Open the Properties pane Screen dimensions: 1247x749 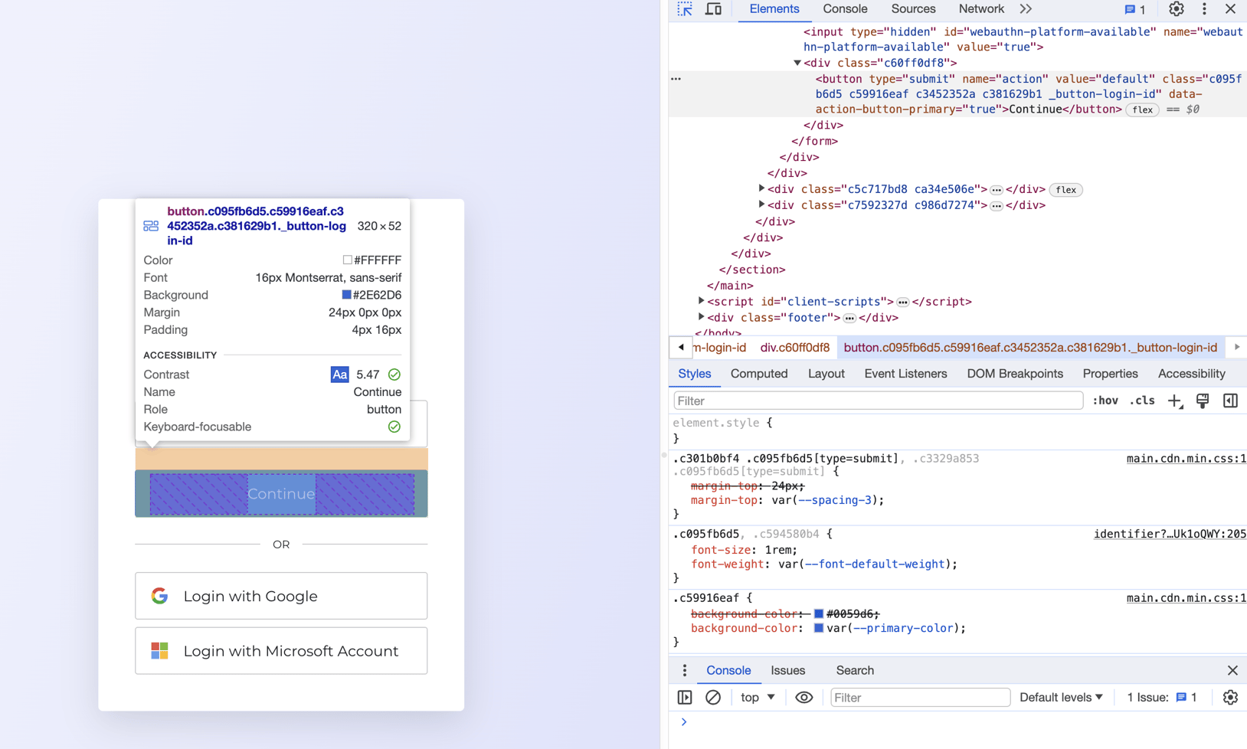(x=1110, y=374)
